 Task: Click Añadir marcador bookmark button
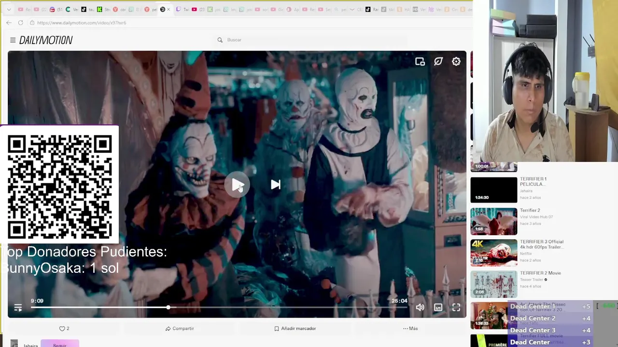(295, 329)
